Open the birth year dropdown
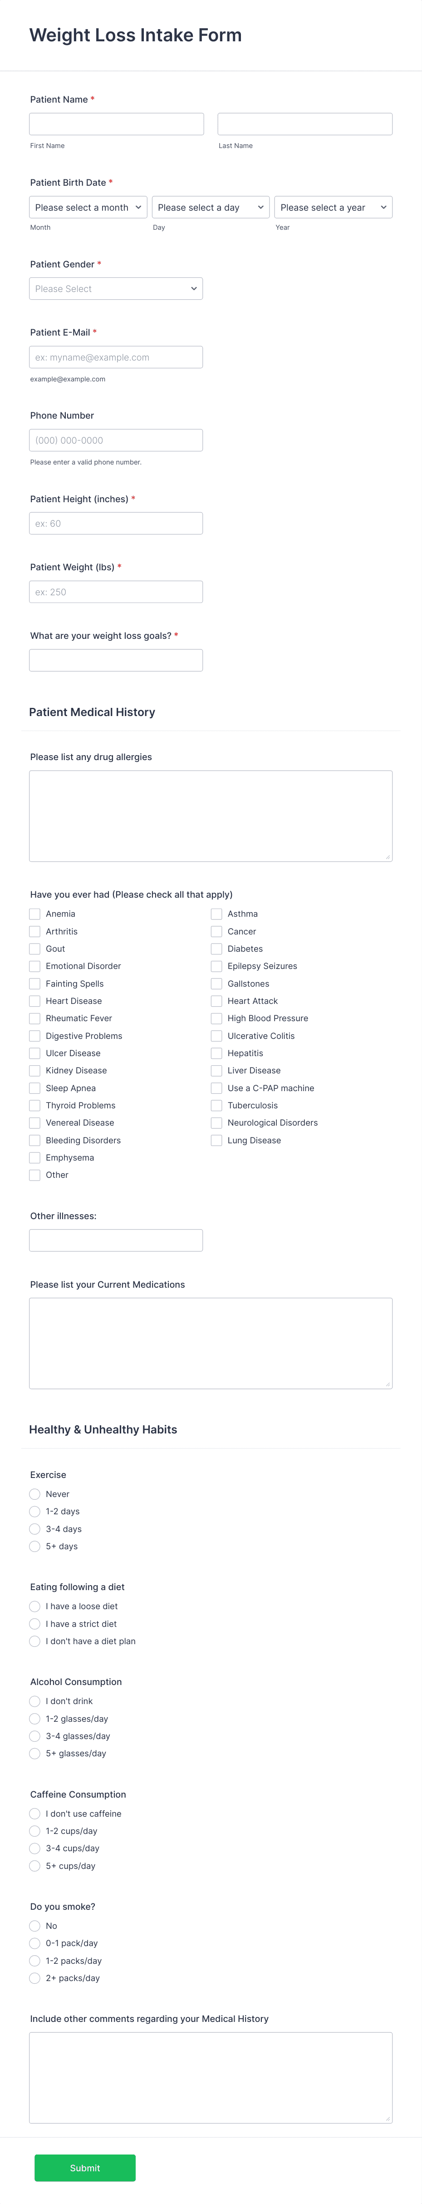 (333, 207)
